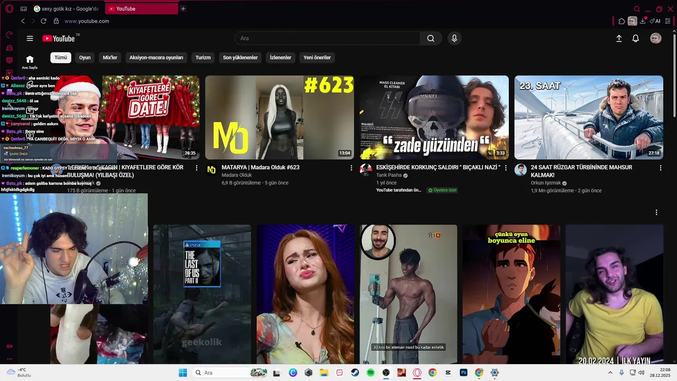Screen dimensions: 677x381
Task: Open MATARYA | Madara Olduk #623 title
Action: (x=260, y=167)
